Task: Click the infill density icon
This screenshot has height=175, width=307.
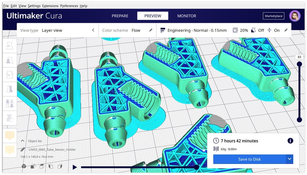Action: pyautogui.click(x=235, y=30)
